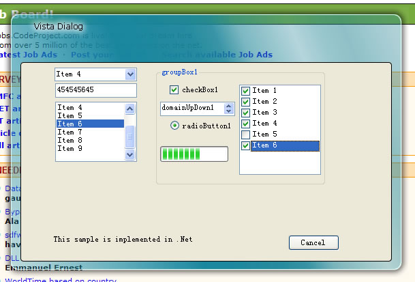Click the text field containing 454545645
The height and width of the screenshot is (282, 415).
96,90
